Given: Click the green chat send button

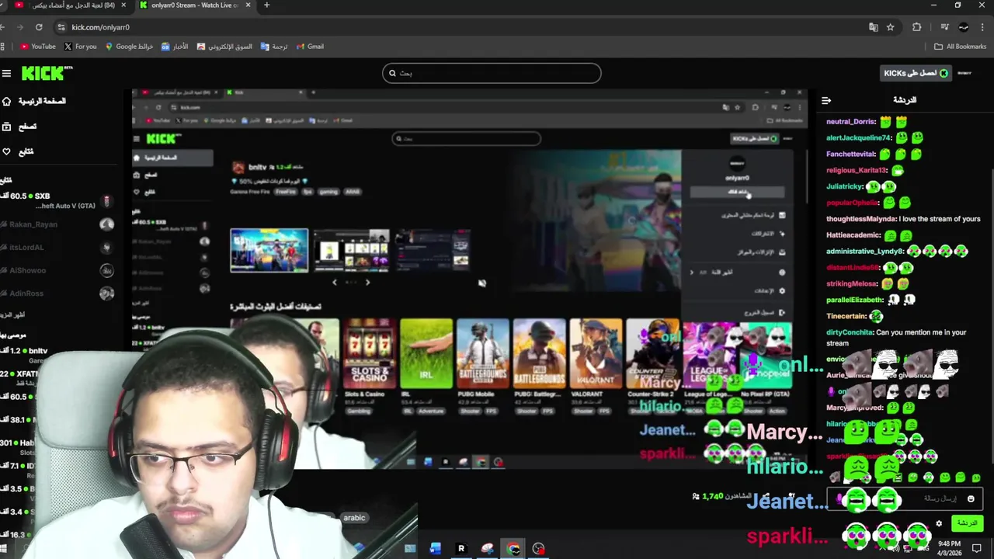Looking at the screenshot, I should pos(967,523).
